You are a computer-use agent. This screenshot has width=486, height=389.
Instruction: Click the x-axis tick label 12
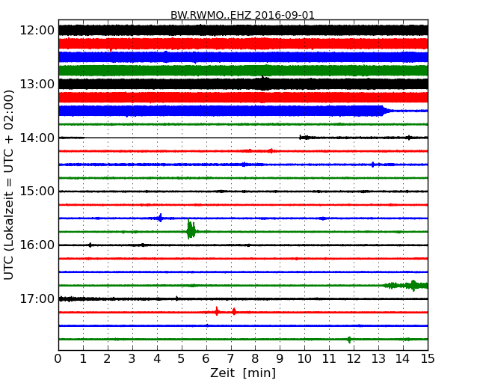[354, 359]
